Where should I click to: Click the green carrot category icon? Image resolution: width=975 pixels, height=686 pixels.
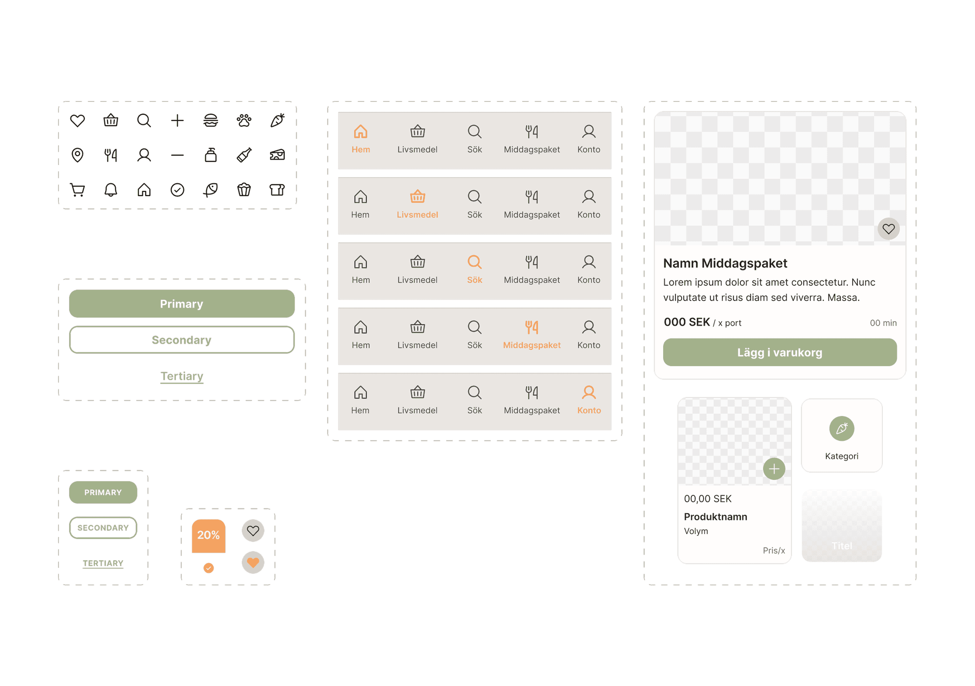pos(842,428)
